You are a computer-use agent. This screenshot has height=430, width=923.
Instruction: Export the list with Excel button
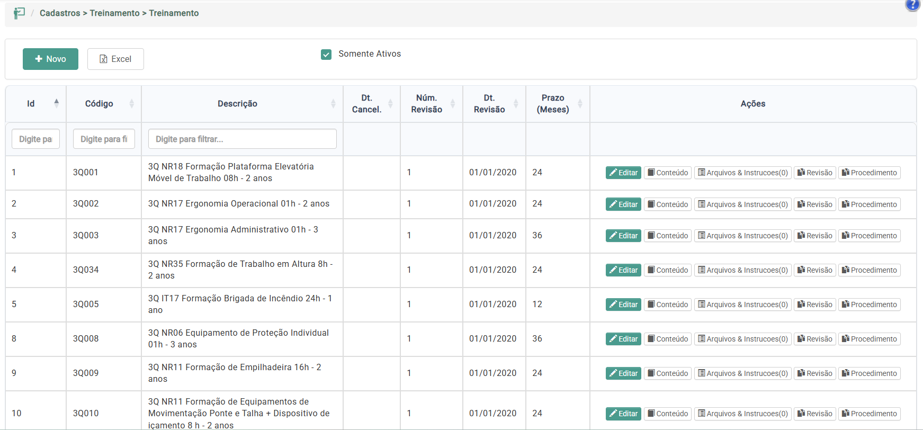pos(115,59)
